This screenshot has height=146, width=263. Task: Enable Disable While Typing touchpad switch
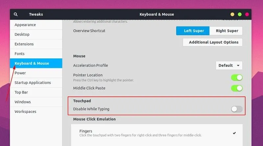click(237, 109)
